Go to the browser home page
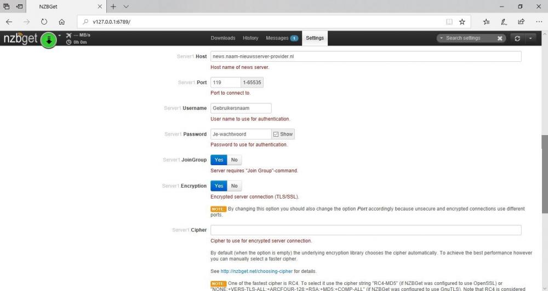 [61, 22]
